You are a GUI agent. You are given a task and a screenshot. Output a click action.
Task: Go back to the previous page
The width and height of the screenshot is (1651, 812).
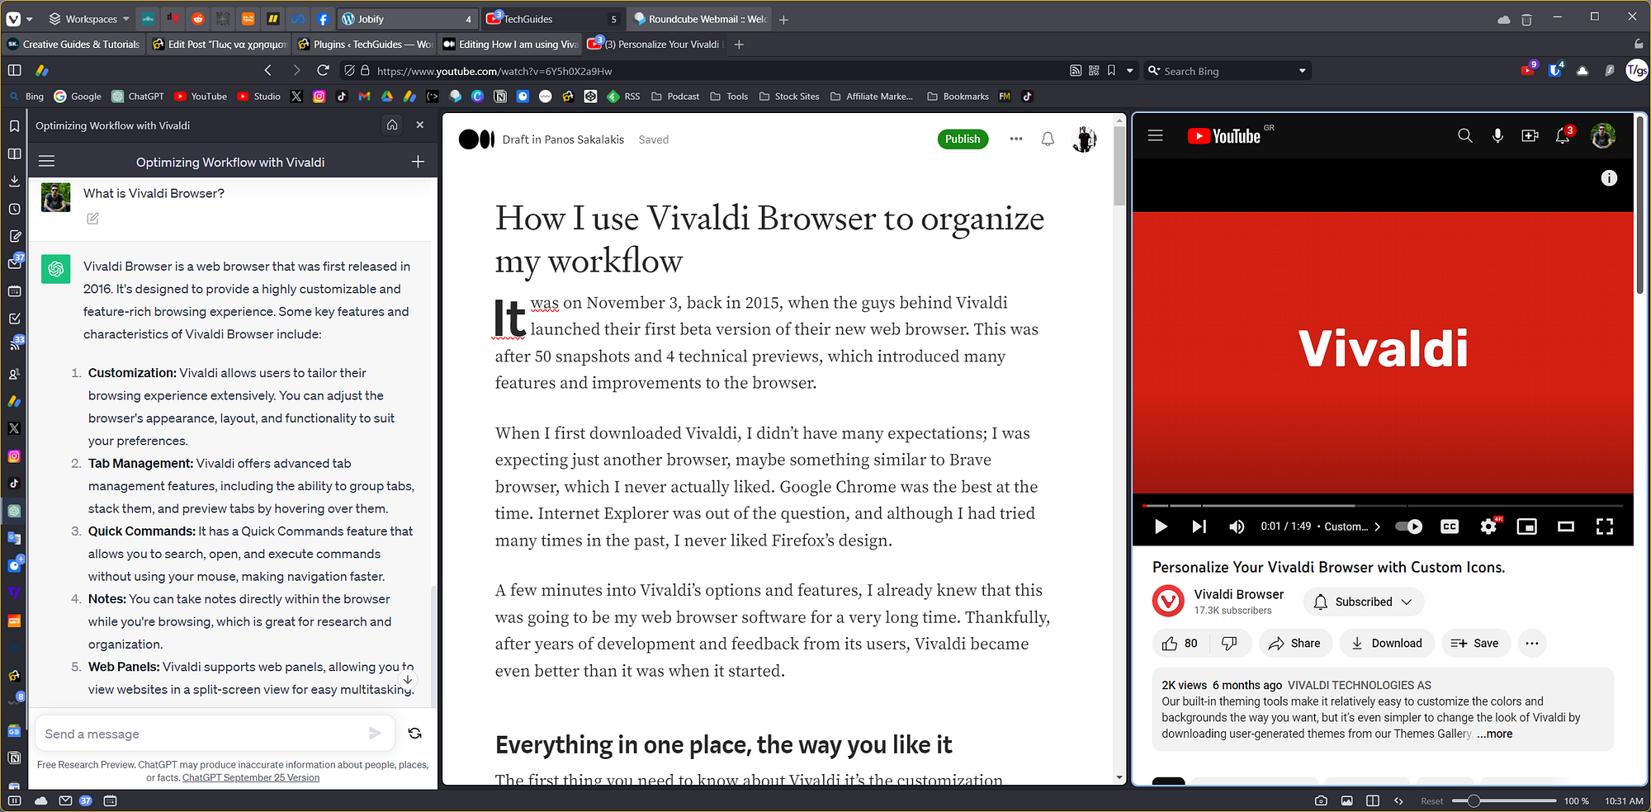267,71
